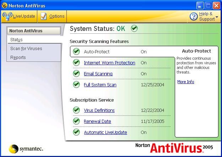This screenshot has width=222, height=157.
Task: Click the Norton AntiVirus title bar icon
Action: tap(4, 6)
